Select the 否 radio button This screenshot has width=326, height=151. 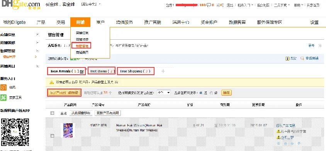tap(211, 93)
